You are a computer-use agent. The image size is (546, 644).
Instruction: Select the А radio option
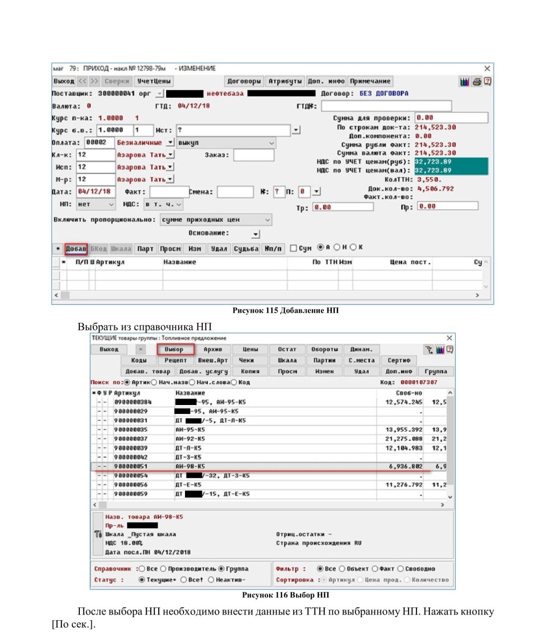320,247
